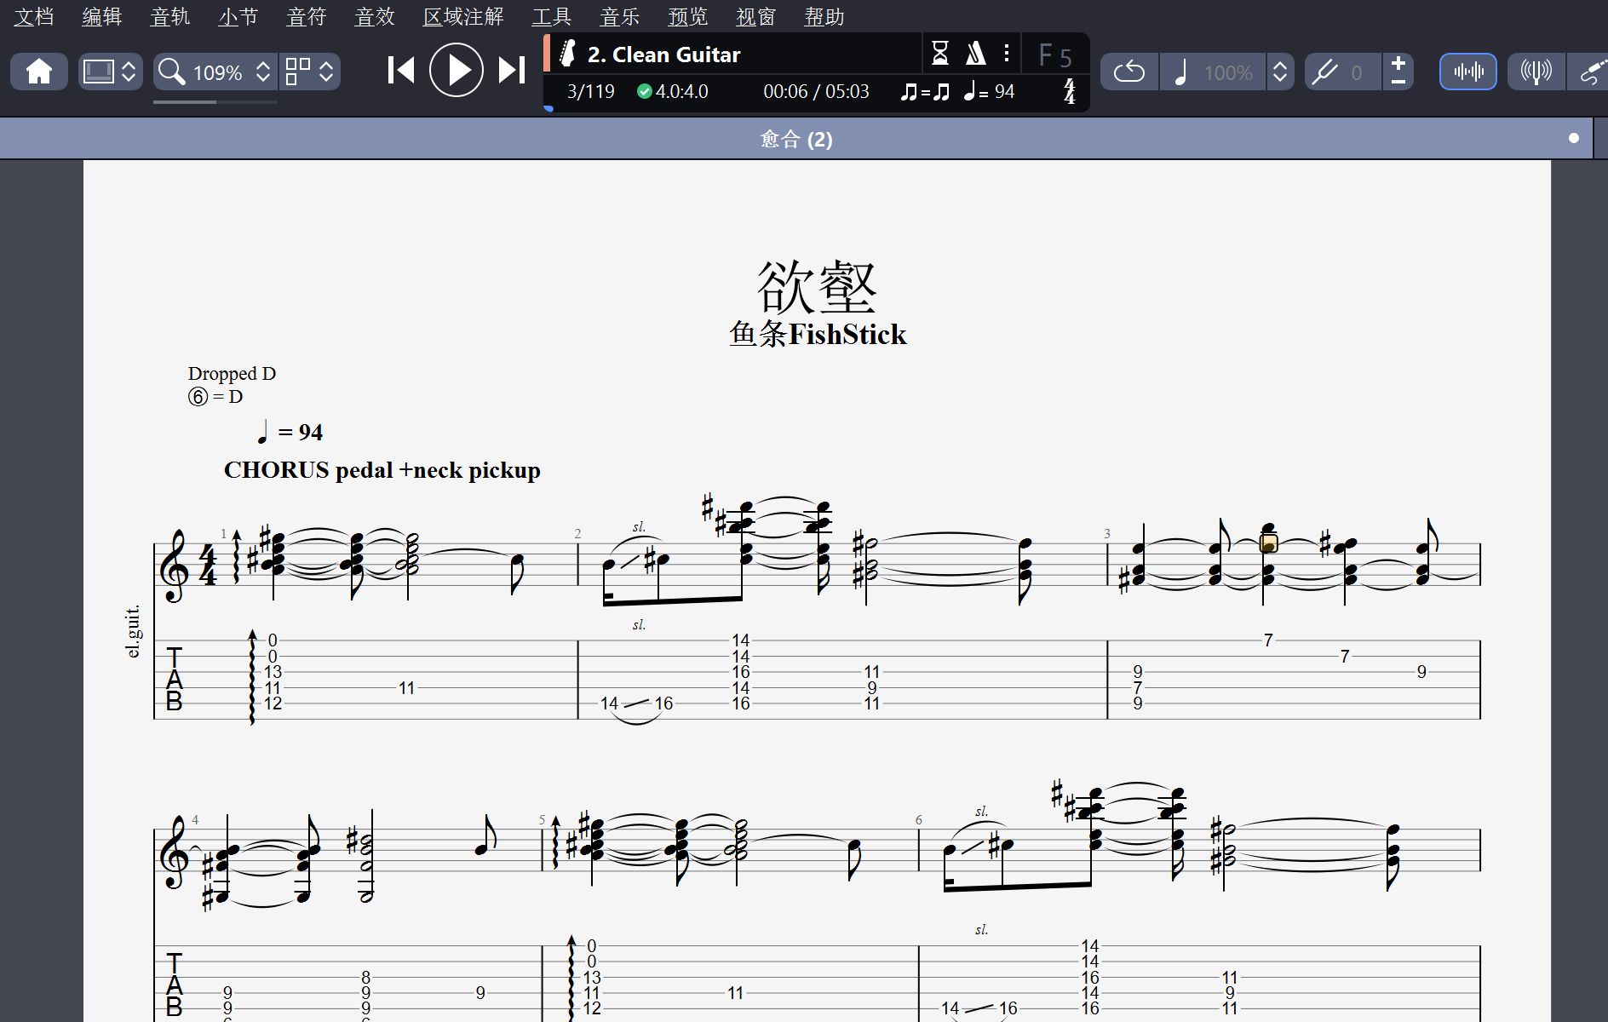Image resolution: width=1608 pixels, height=1022 pixels.
Task: Go to the Home screen
Action: pyautogui.click(x=39, y=72)
